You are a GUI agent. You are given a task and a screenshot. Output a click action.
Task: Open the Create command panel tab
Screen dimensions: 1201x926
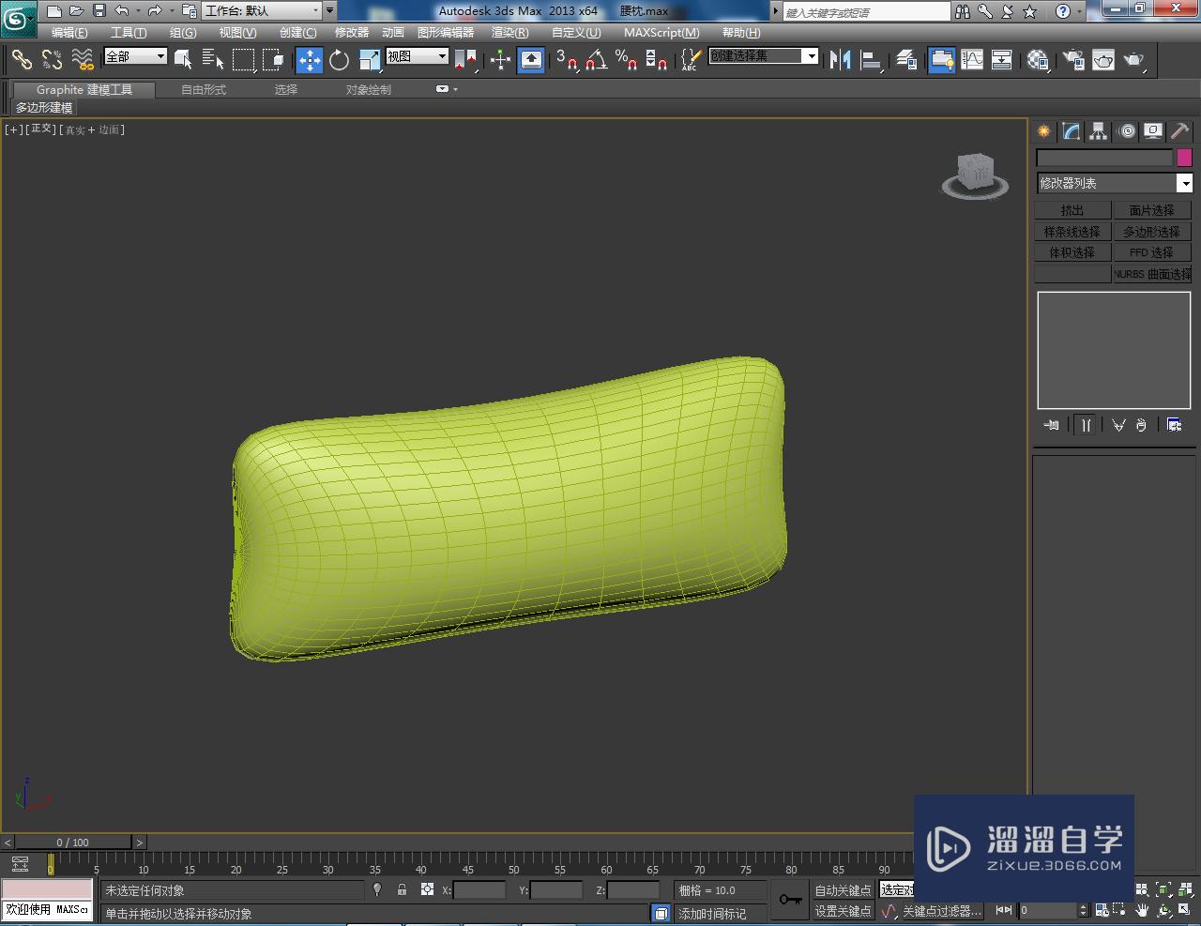(x=1043, y=131)
